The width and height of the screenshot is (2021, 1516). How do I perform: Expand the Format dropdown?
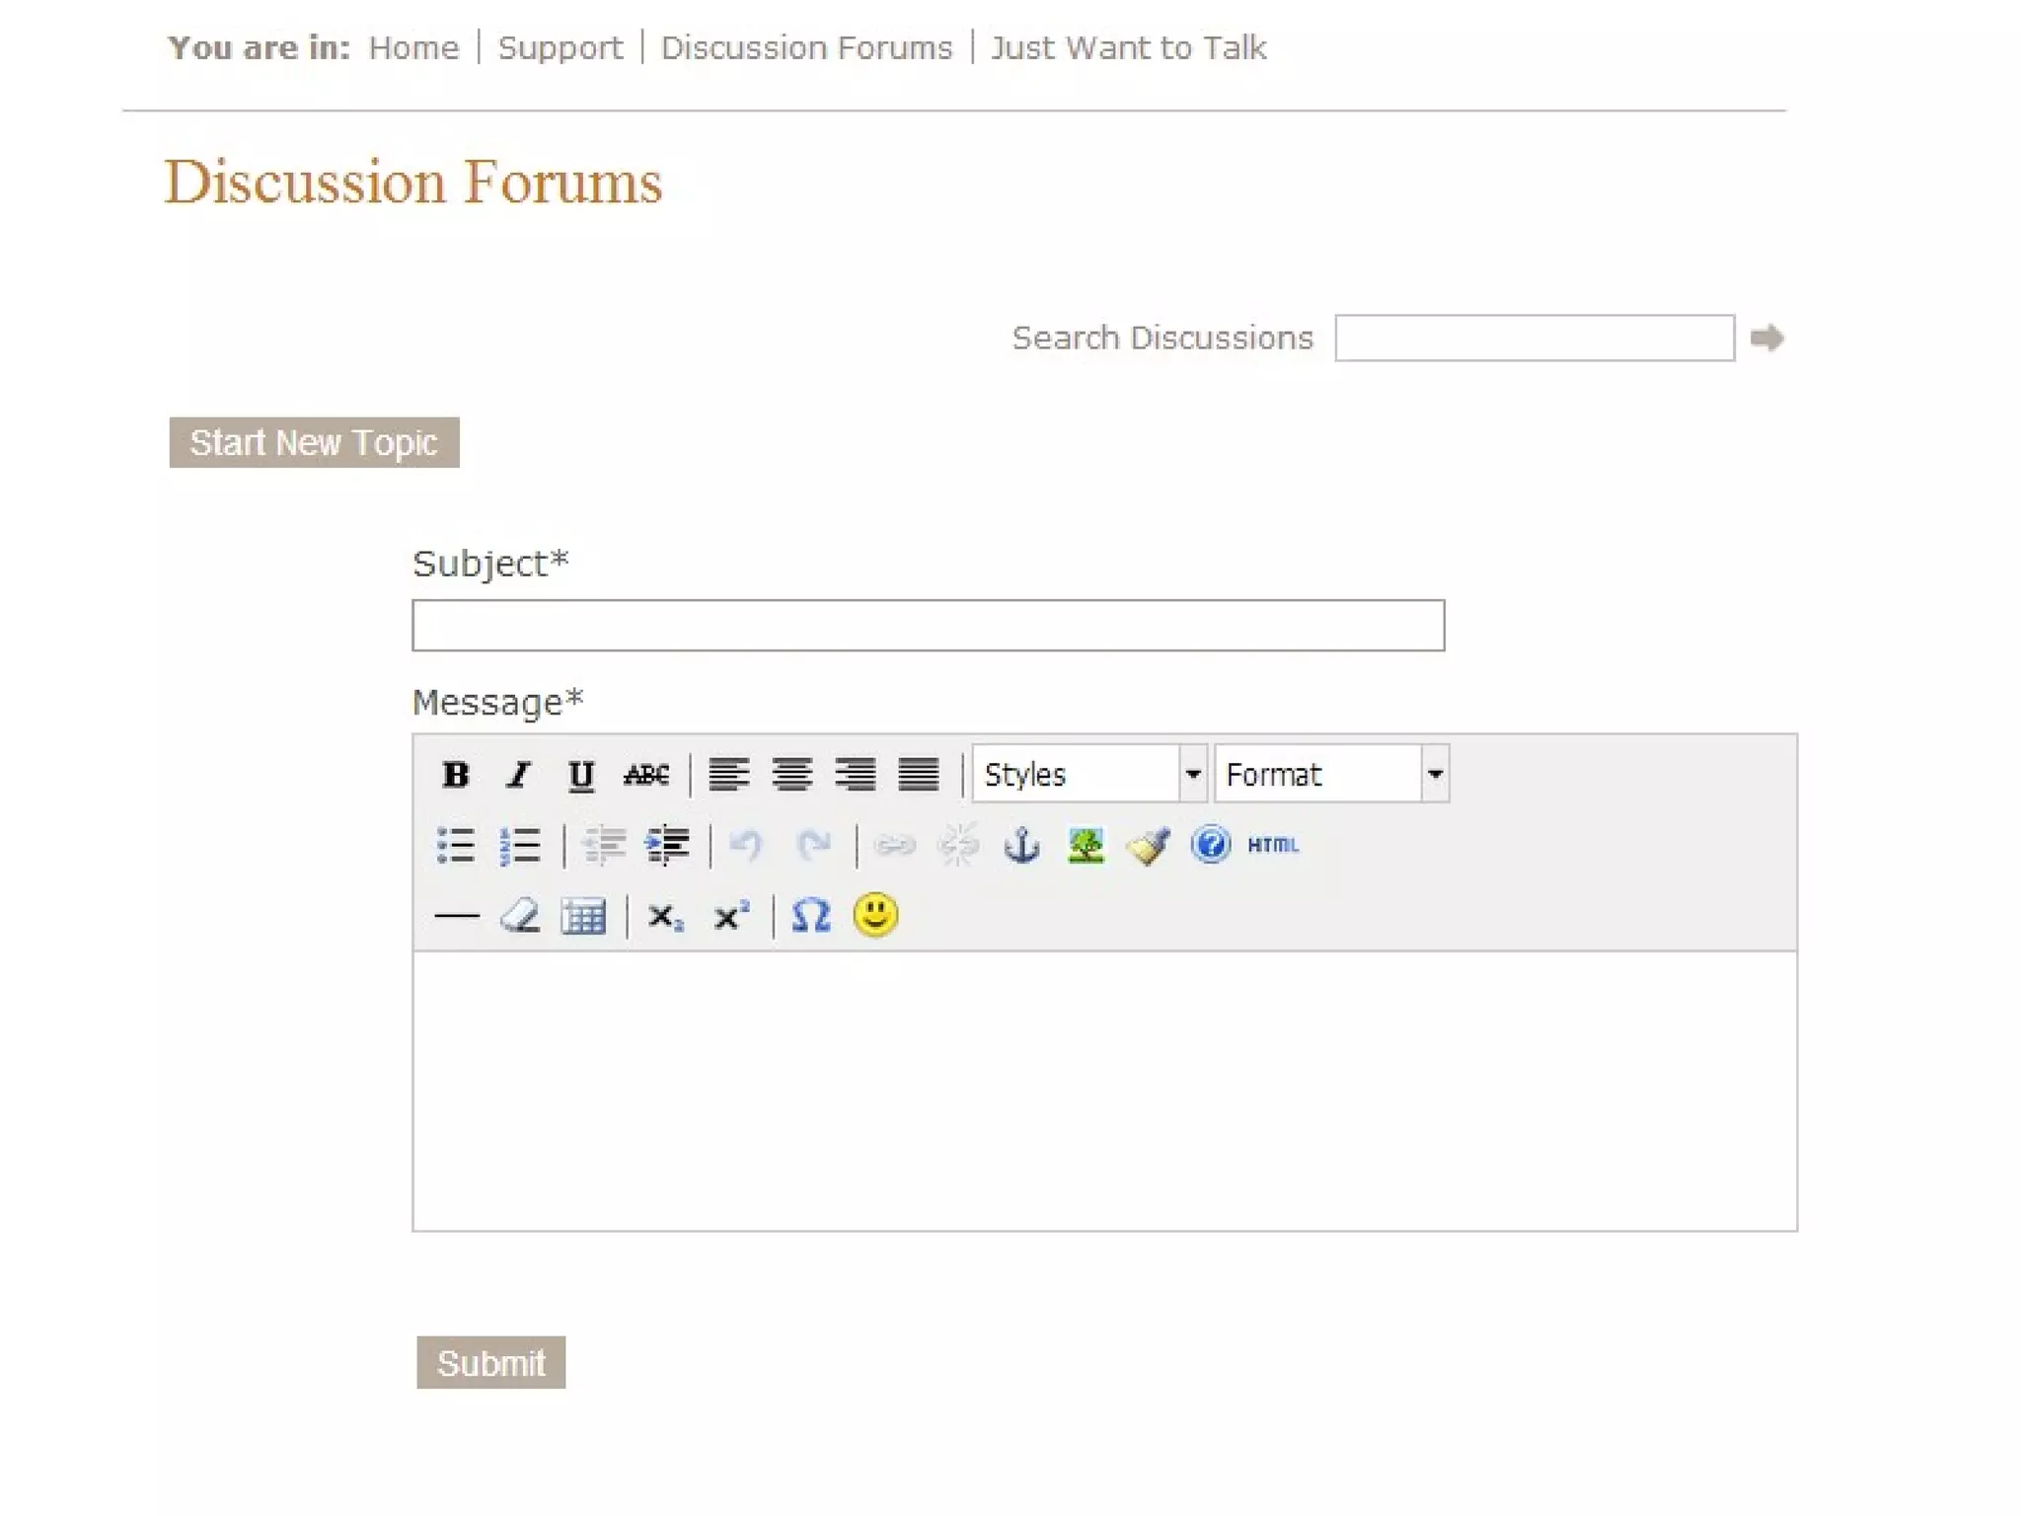(1435, 775)
